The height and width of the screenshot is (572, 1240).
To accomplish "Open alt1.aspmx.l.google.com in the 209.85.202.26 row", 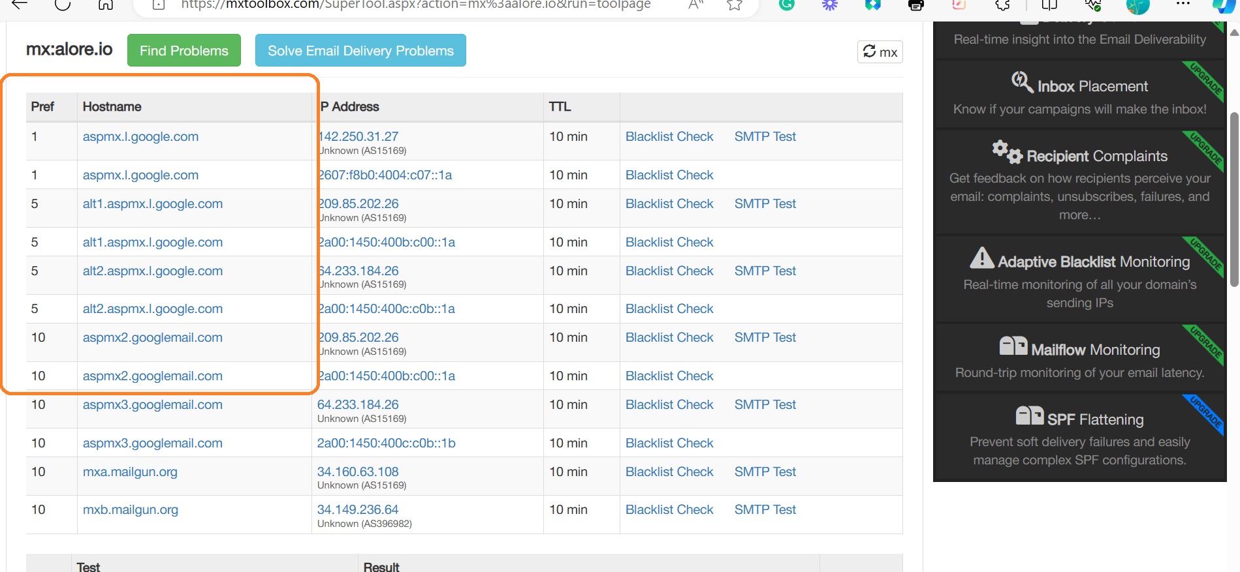I will point(153,203).
